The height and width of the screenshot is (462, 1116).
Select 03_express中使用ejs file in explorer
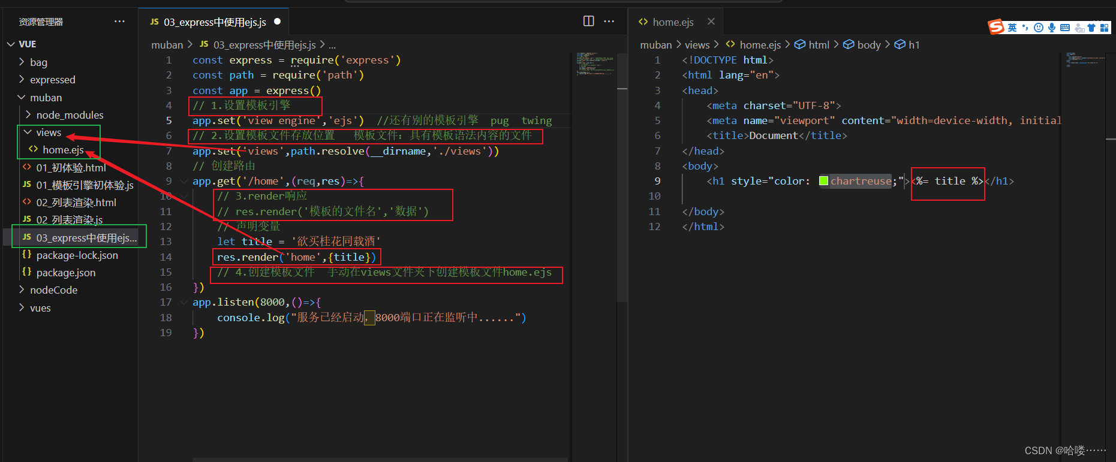click(86, 237)
